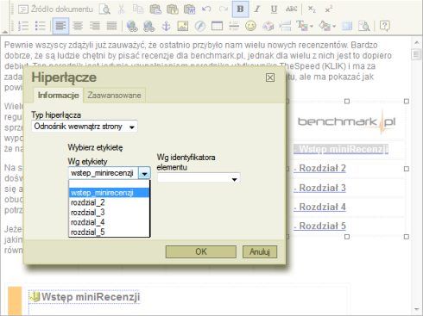
Task: Select rozdzial_5 from the list
Action: (110, 232)
